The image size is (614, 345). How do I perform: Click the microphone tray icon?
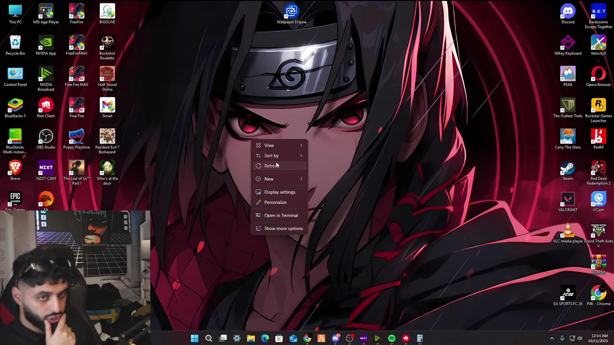(x=562, y=339)
